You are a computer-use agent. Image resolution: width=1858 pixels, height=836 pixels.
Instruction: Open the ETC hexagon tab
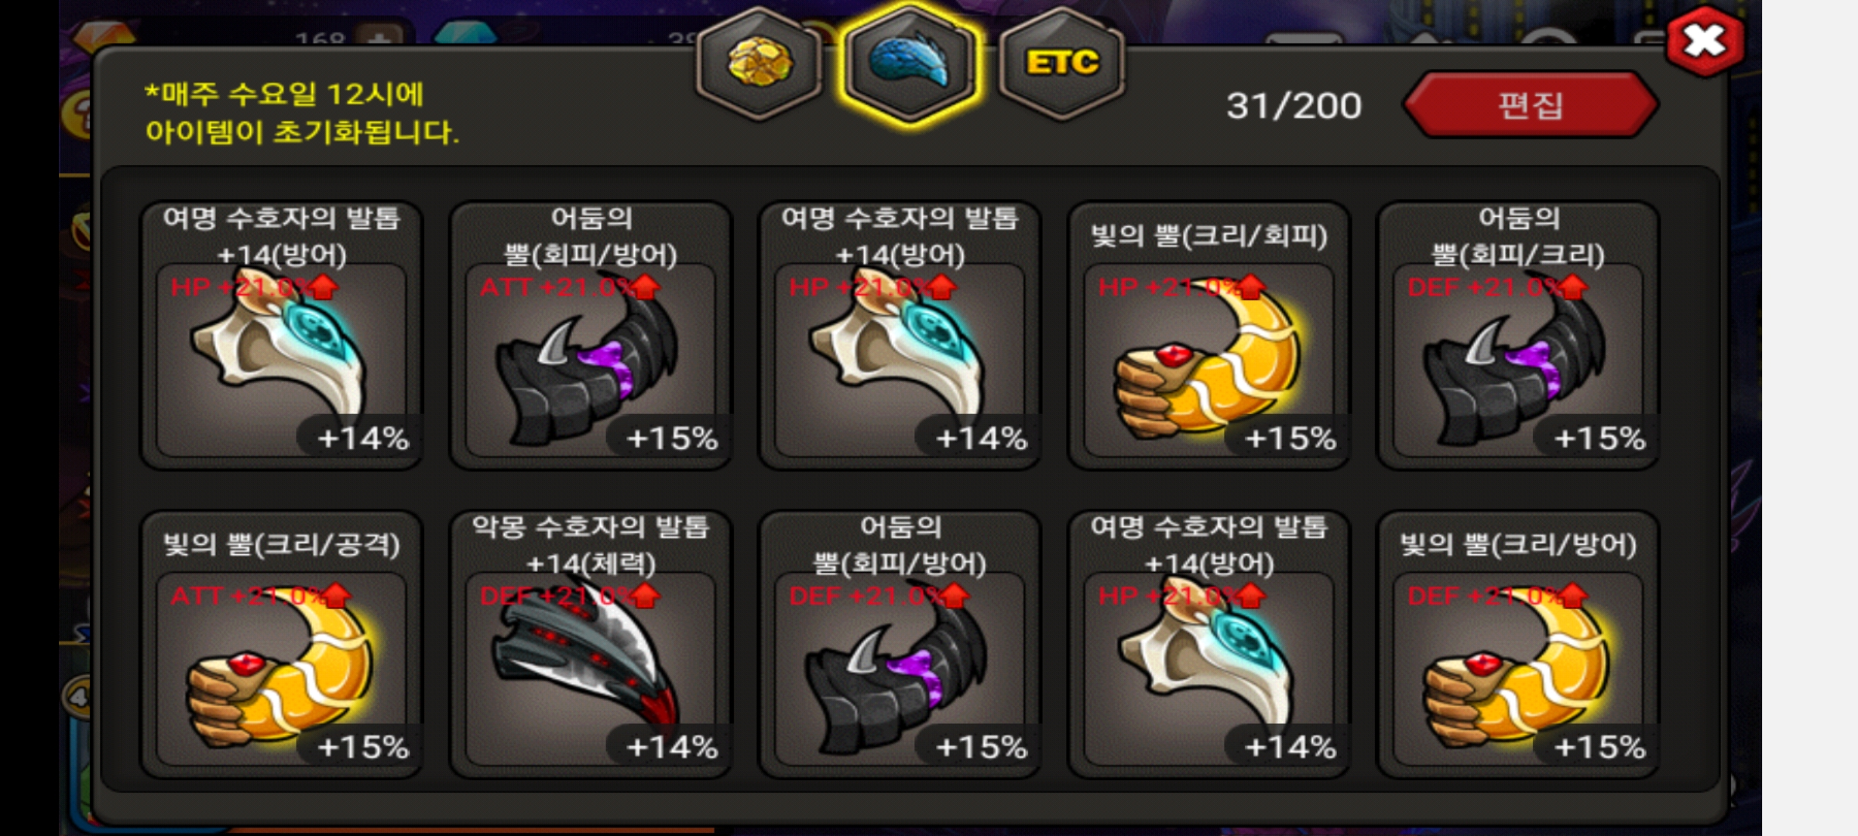point(1062,63)
